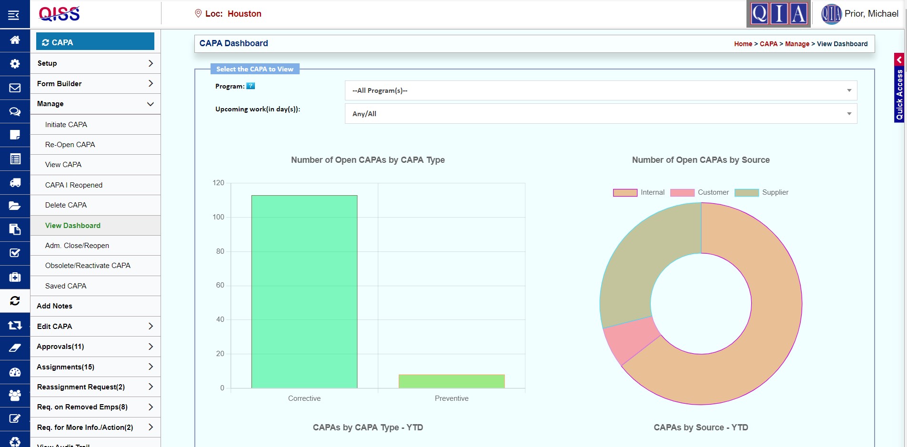Expand the Approvals(11) menu item

[x=95, y=346]
